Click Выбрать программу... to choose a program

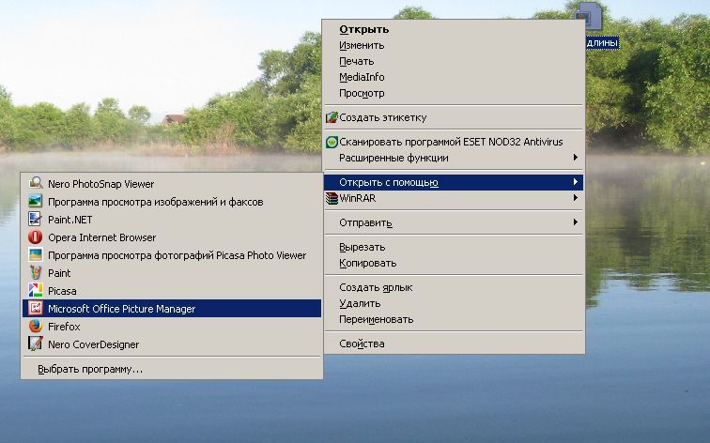pyautogui.click(x=172, y=369)
